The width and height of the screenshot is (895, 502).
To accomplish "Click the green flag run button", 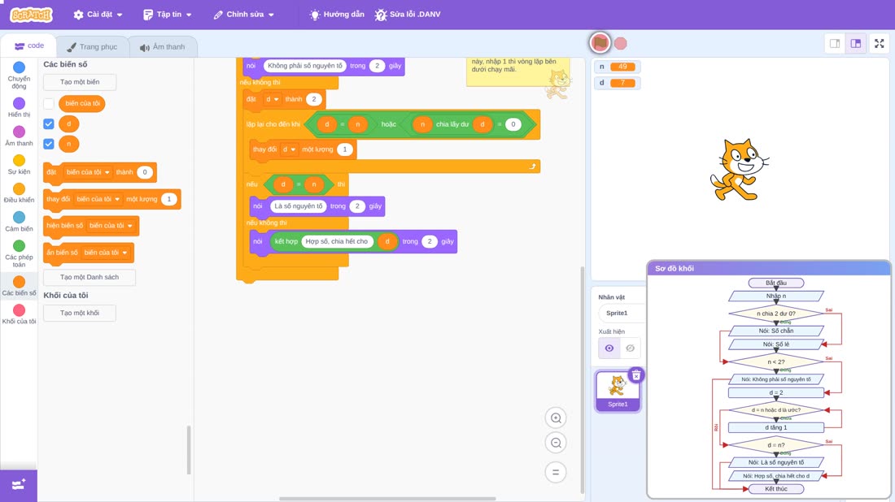I will [x=600, y=43].
